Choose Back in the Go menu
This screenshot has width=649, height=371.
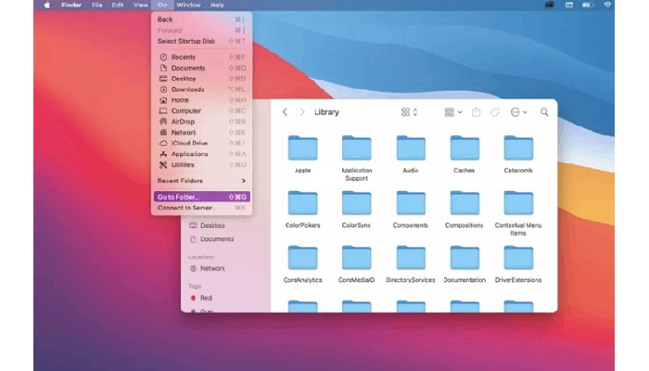201,19
